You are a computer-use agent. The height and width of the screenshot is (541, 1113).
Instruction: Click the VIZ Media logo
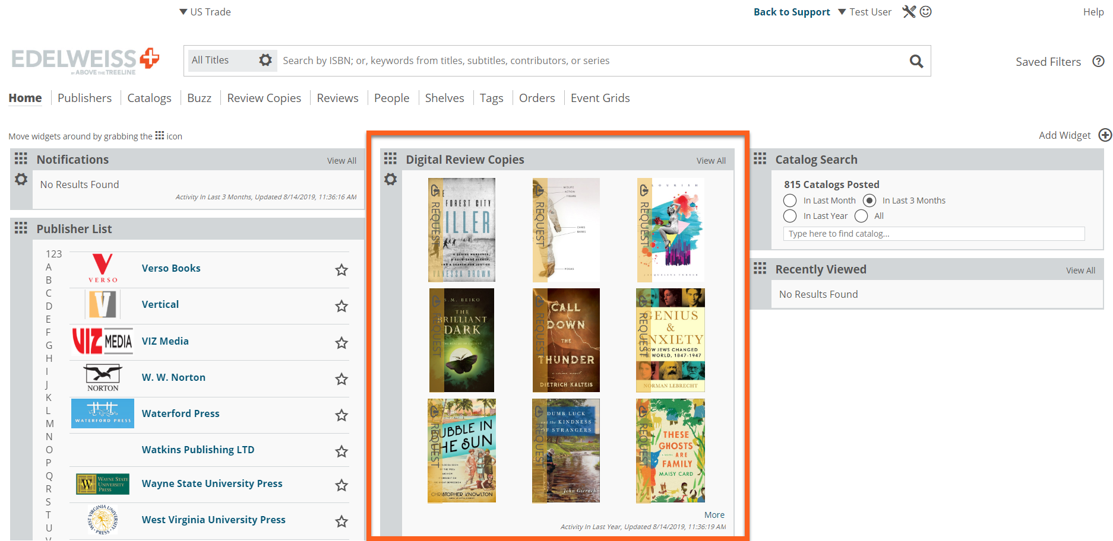[x=102, y=341]
